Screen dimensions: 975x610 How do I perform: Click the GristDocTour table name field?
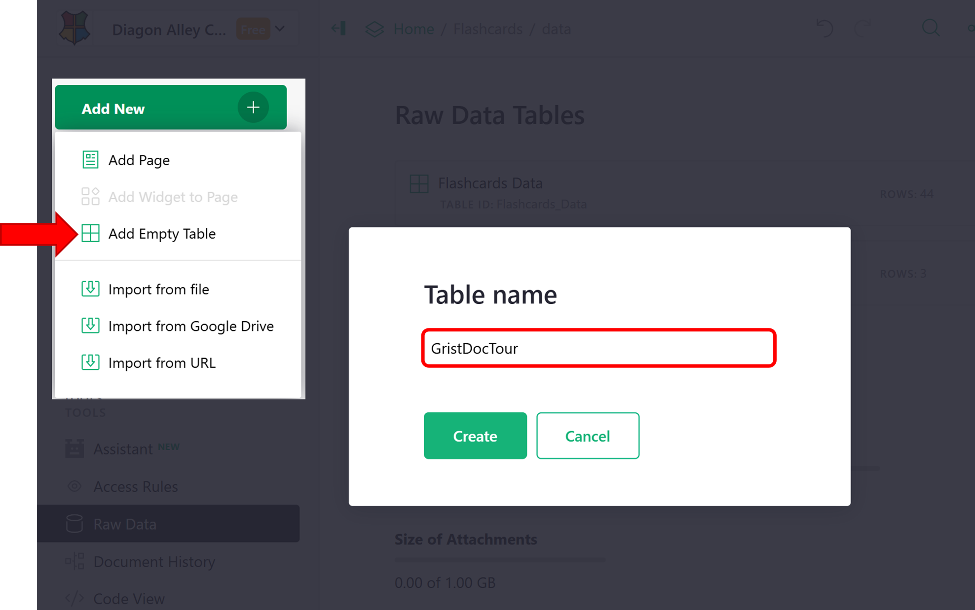(x=599, y=349)
